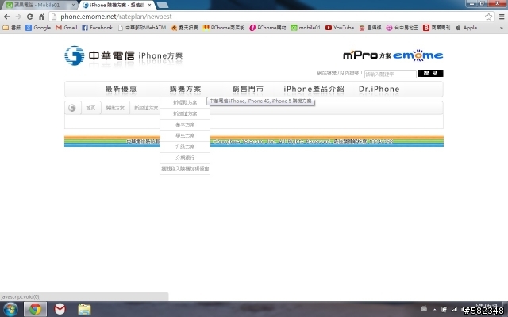Open the bookmarks folder at far left
This screenshot has height=317, width=508.
(12, 28)
